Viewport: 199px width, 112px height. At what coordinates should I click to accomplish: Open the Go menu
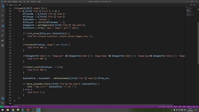click(x=24, y=2)
